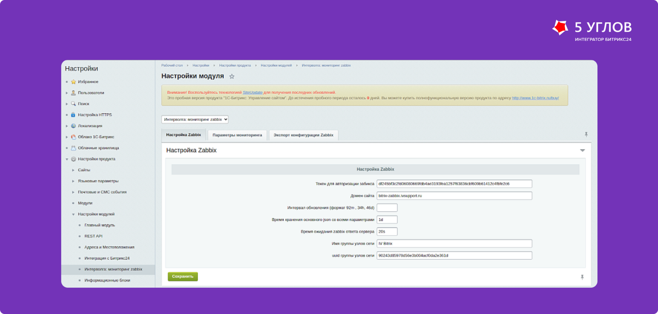Open the Экспорт конфигурации Zabbix tab
Image resolution: width=658 pixels, height=314 pixels.
(304, 135)
